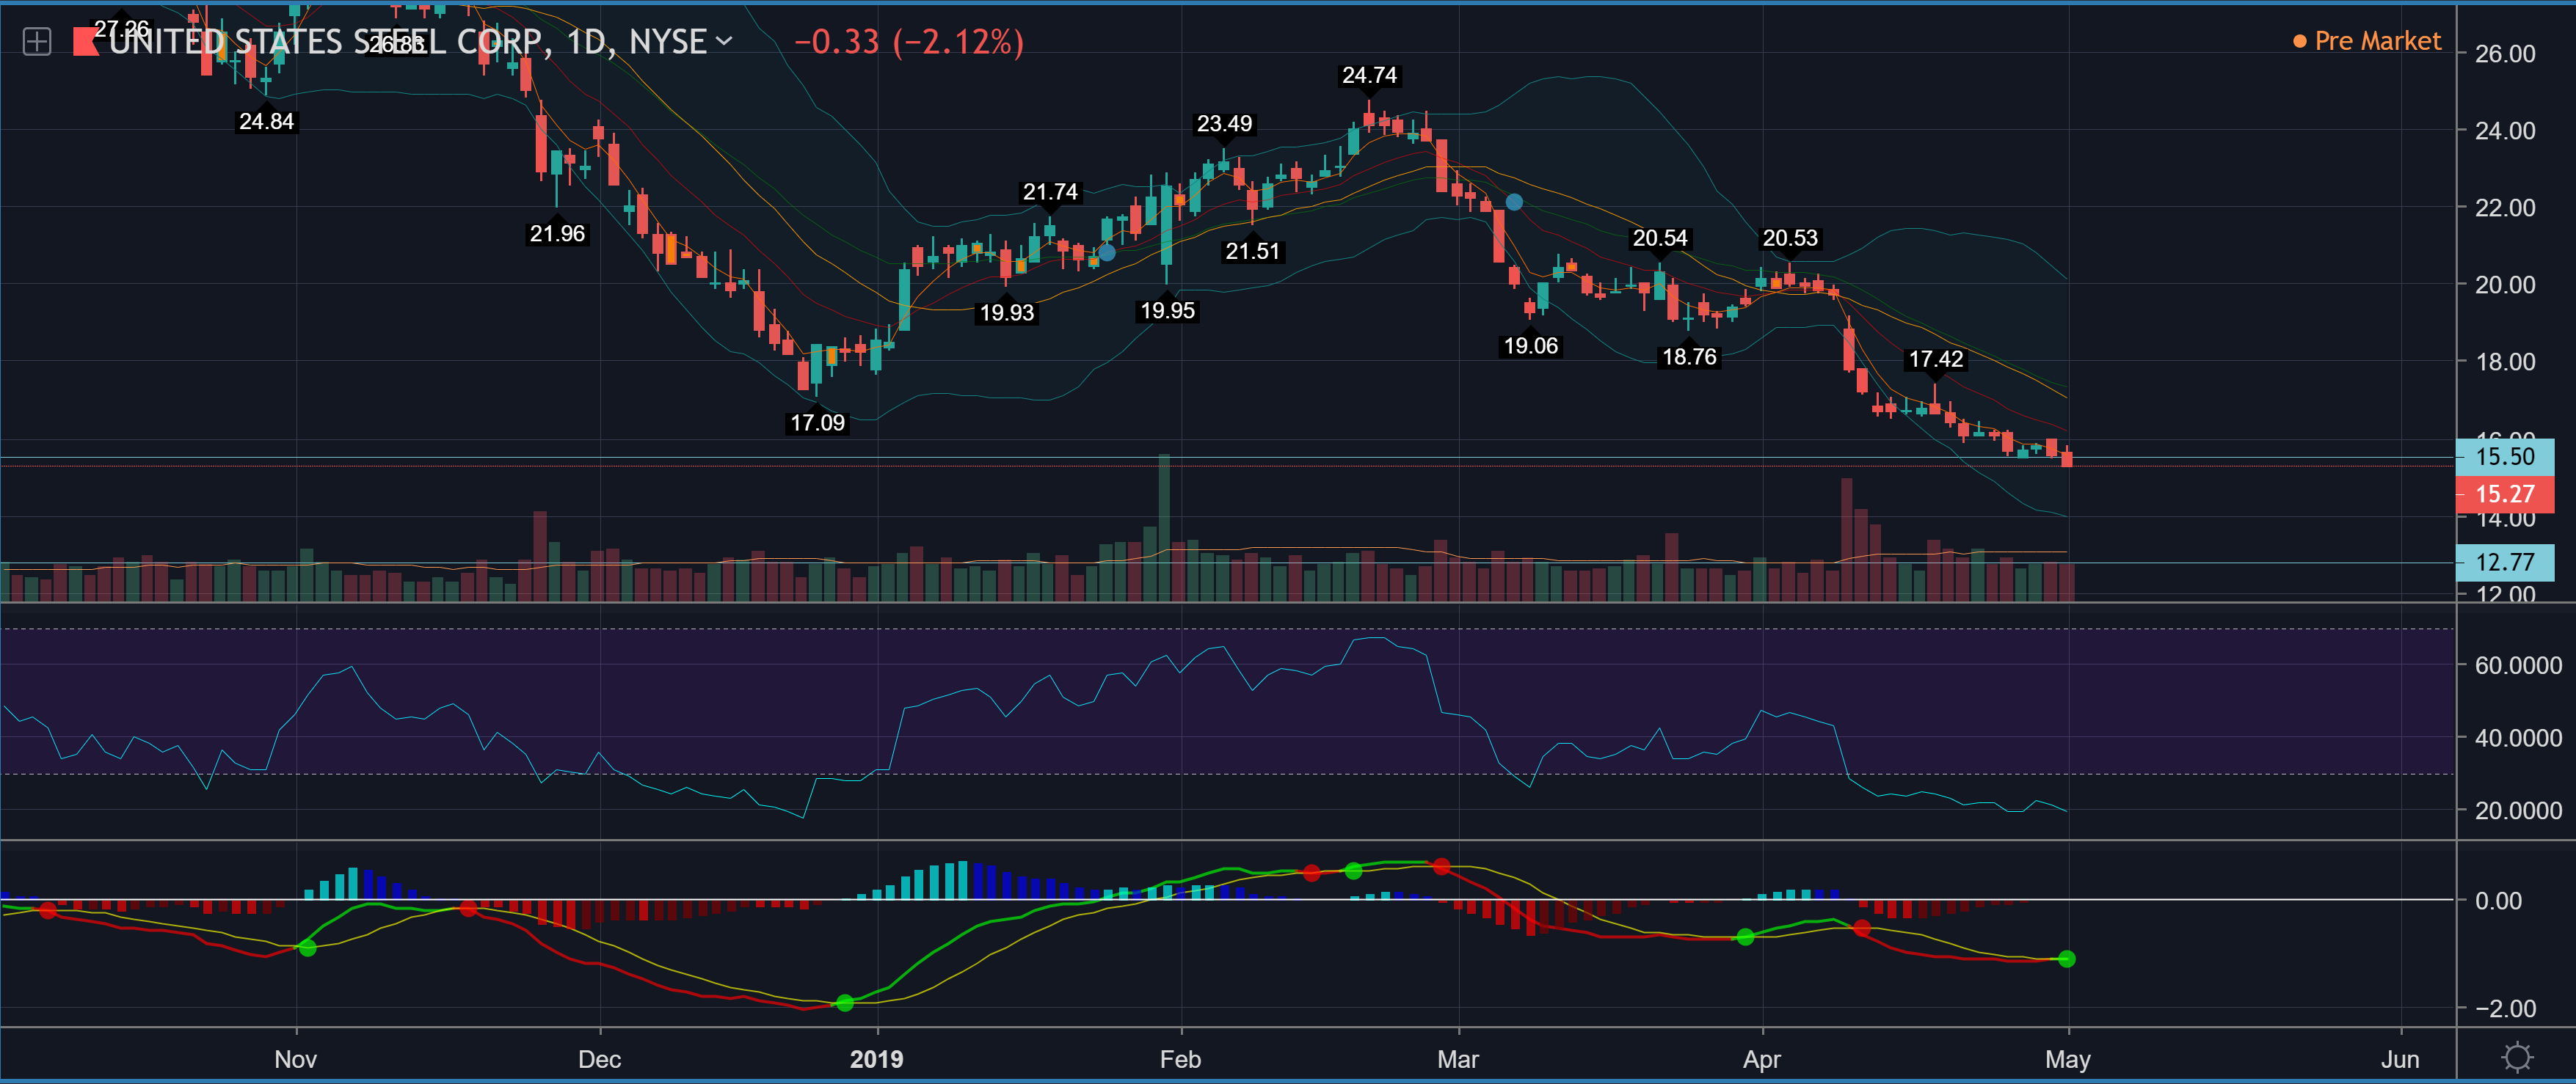Click the 19.93 pivot low label
This screenshot has height=1084, width=2576.
1006,312
